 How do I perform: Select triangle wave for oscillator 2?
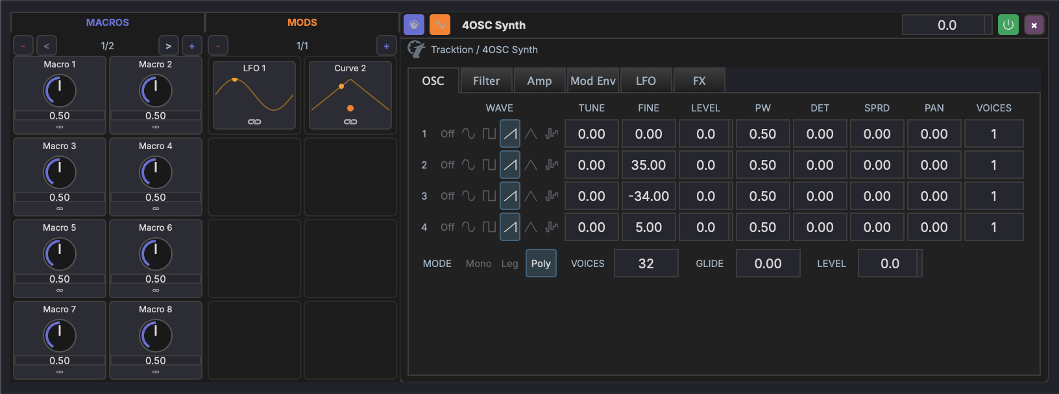click(531, 165)
